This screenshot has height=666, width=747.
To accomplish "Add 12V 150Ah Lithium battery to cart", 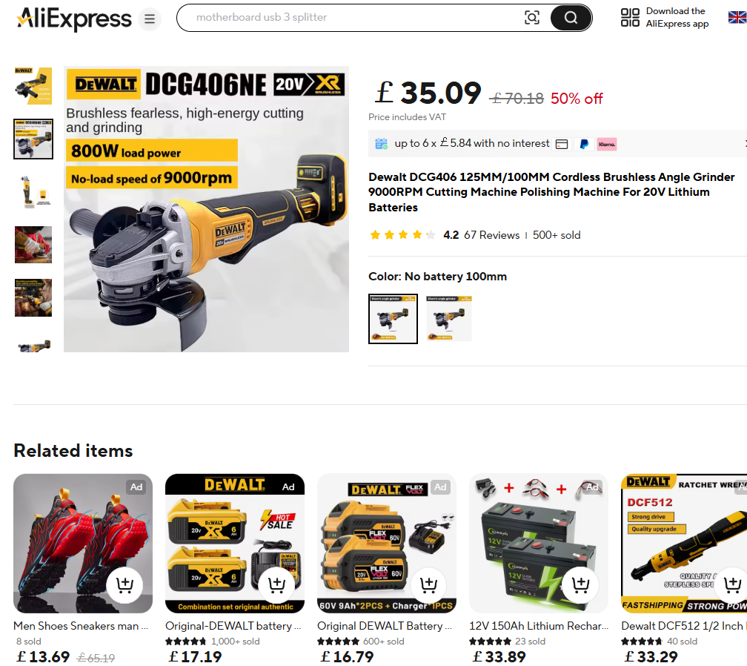I will pyautogui.click(x=581, y=584).
